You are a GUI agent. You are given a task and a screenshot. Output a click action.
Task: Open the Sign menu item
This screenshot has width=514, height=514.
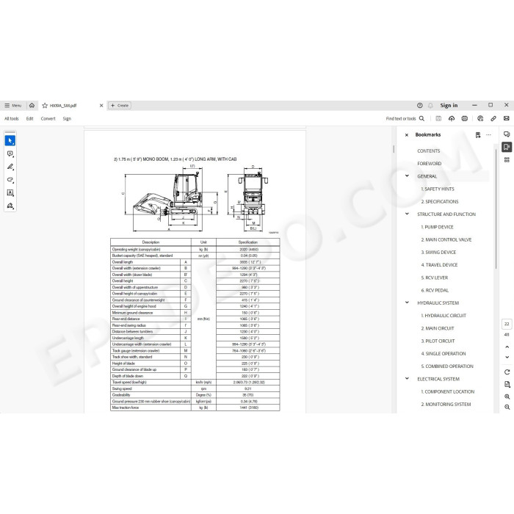[67, 119]
